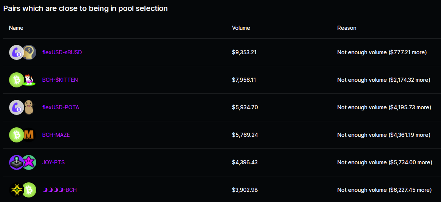Open the BCH-$KITTEN pair link
Viewport: 441px width, 202px height.
pyautogui.click(x=60, y=80)
